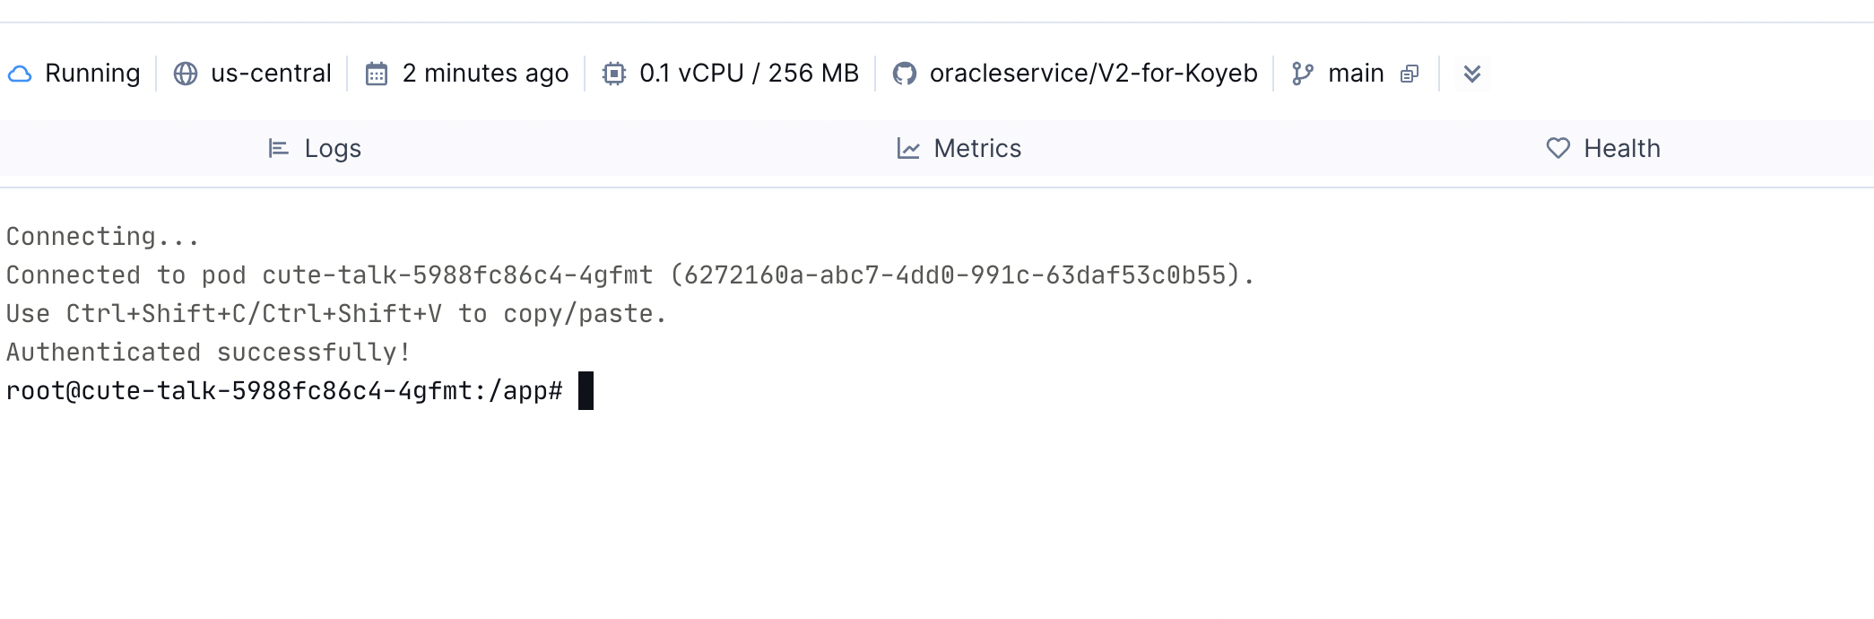Click the CPU chip icon
Screen dimensions: 1874x619
click(x=614, y=74)
